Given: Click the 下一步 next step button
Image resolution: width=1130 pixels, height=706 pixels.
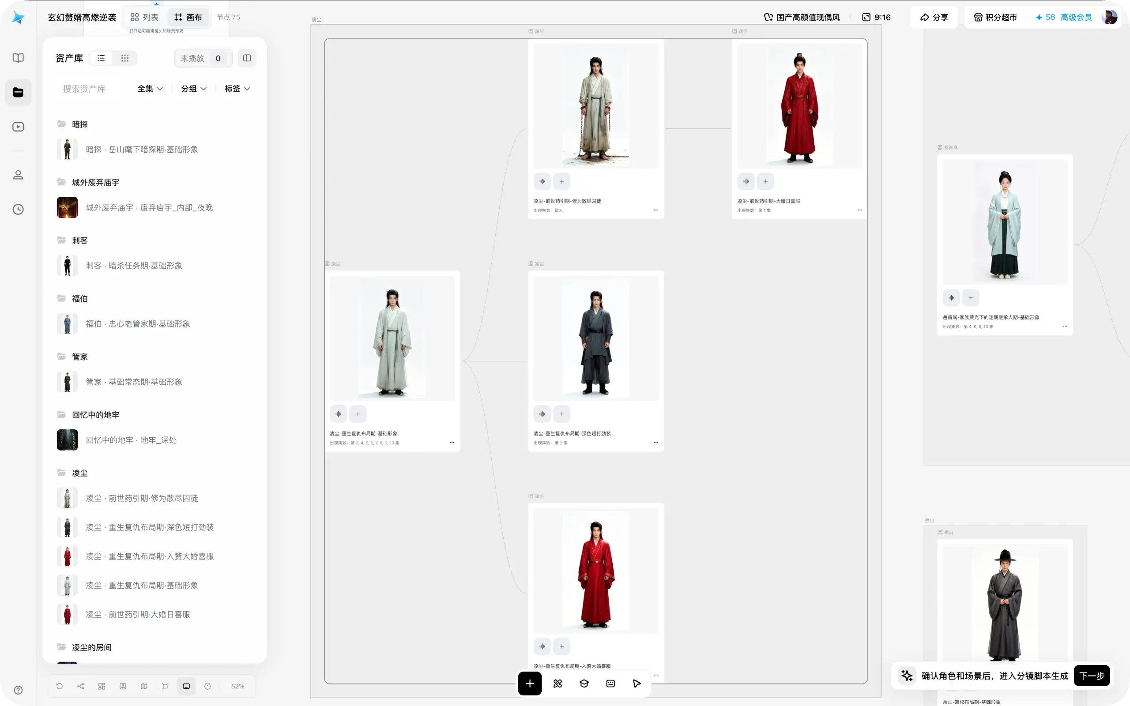Looking at the screenshot, I should point(1092,676).
